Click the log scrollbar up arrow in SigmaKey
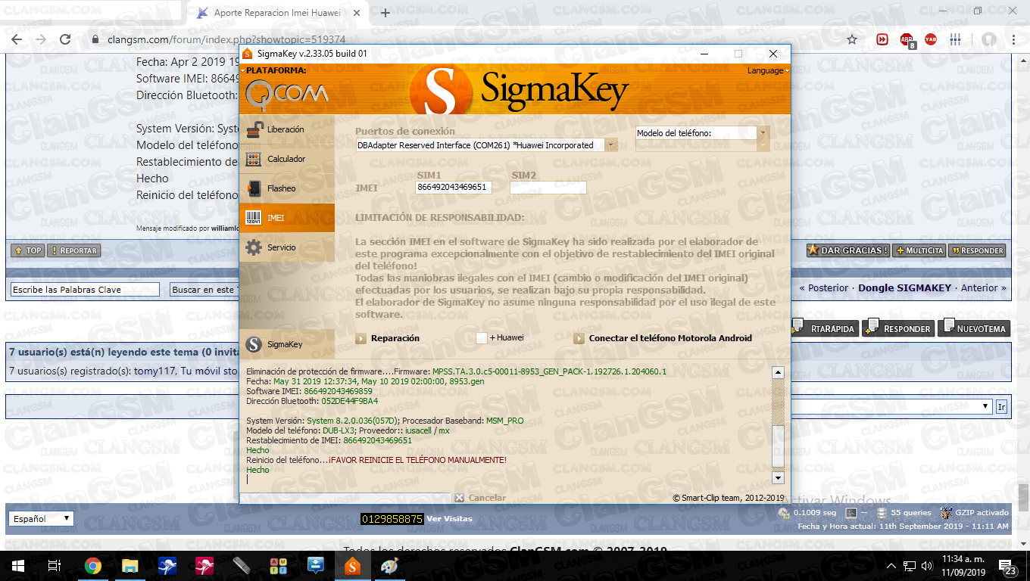Image resolution: width=1030 pixels, height=581 pixels. click(x=778, y=372)
